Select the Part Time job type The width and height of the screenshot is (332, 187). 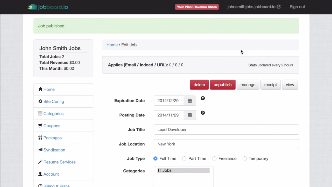pos(184,158)
